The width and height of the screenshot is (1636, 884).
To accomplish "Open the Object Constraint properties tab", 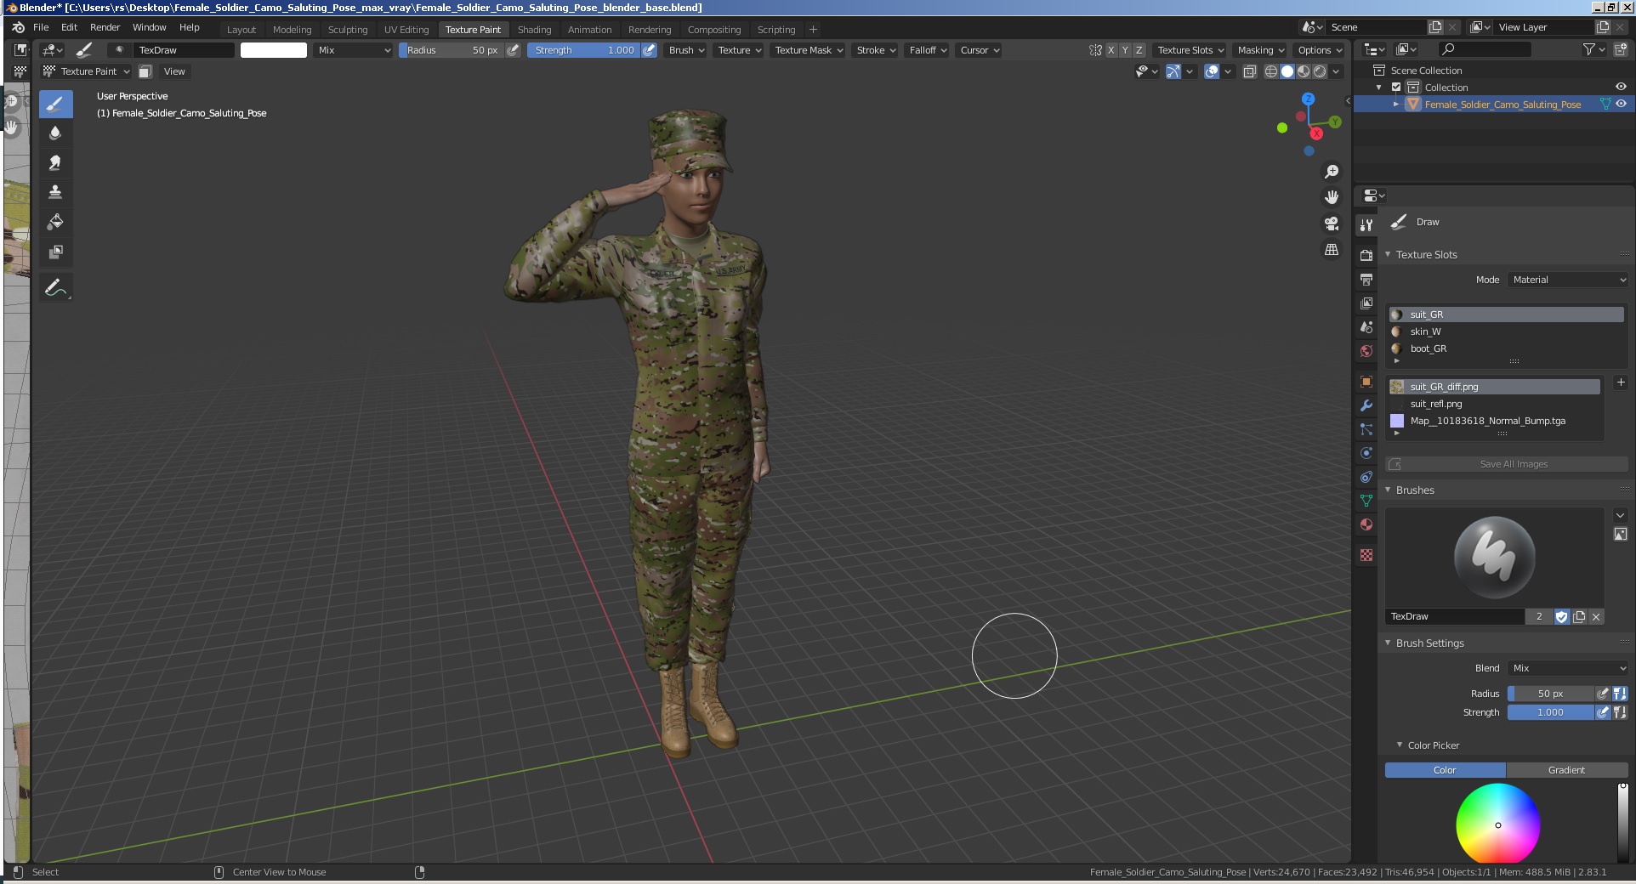I will pyautogui.click(x=1366, y=477).
